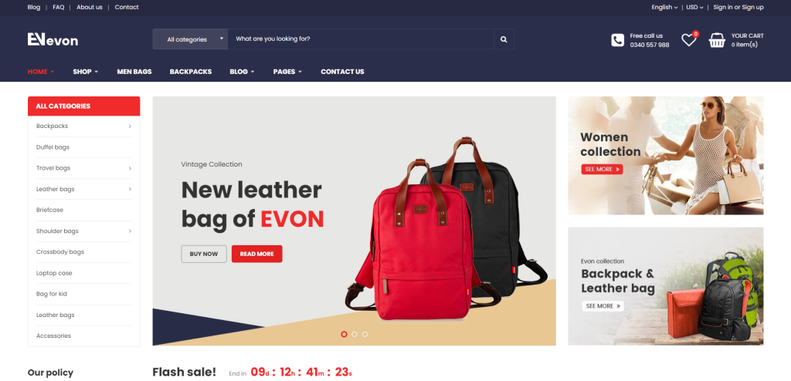Image resolution: width=791 pixels, height=381 pixels.
Task: Open the SHOP menu
Action: pyautogui.click(x=85, y=72)
